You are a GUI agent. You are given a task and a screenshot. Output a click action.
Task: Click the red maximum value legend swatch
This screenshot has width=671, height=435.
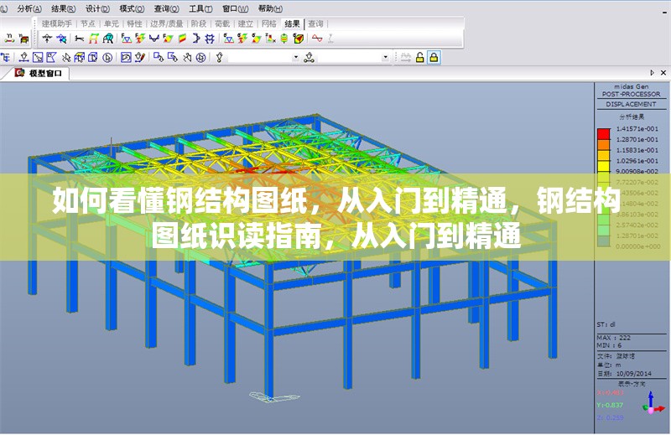tap(602, 132)
